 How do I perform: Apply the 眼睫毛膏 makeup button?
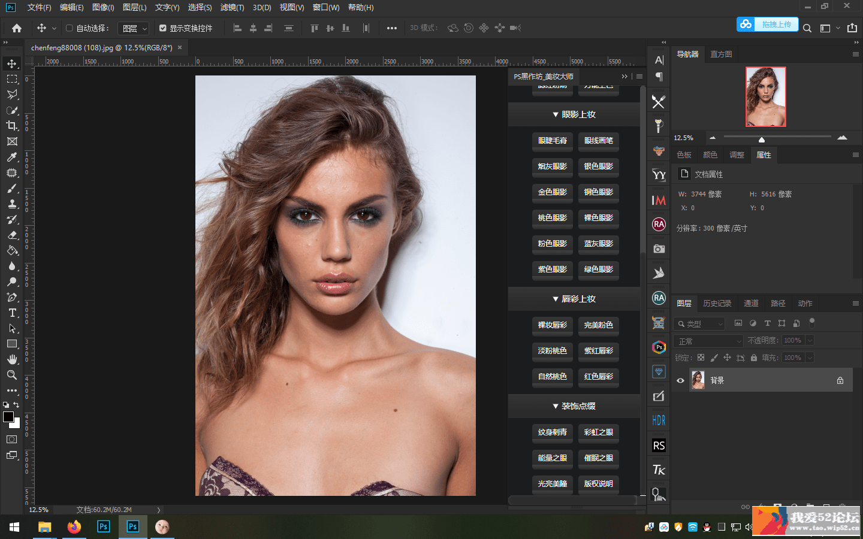pyautogui.click(x=553, y=141)
